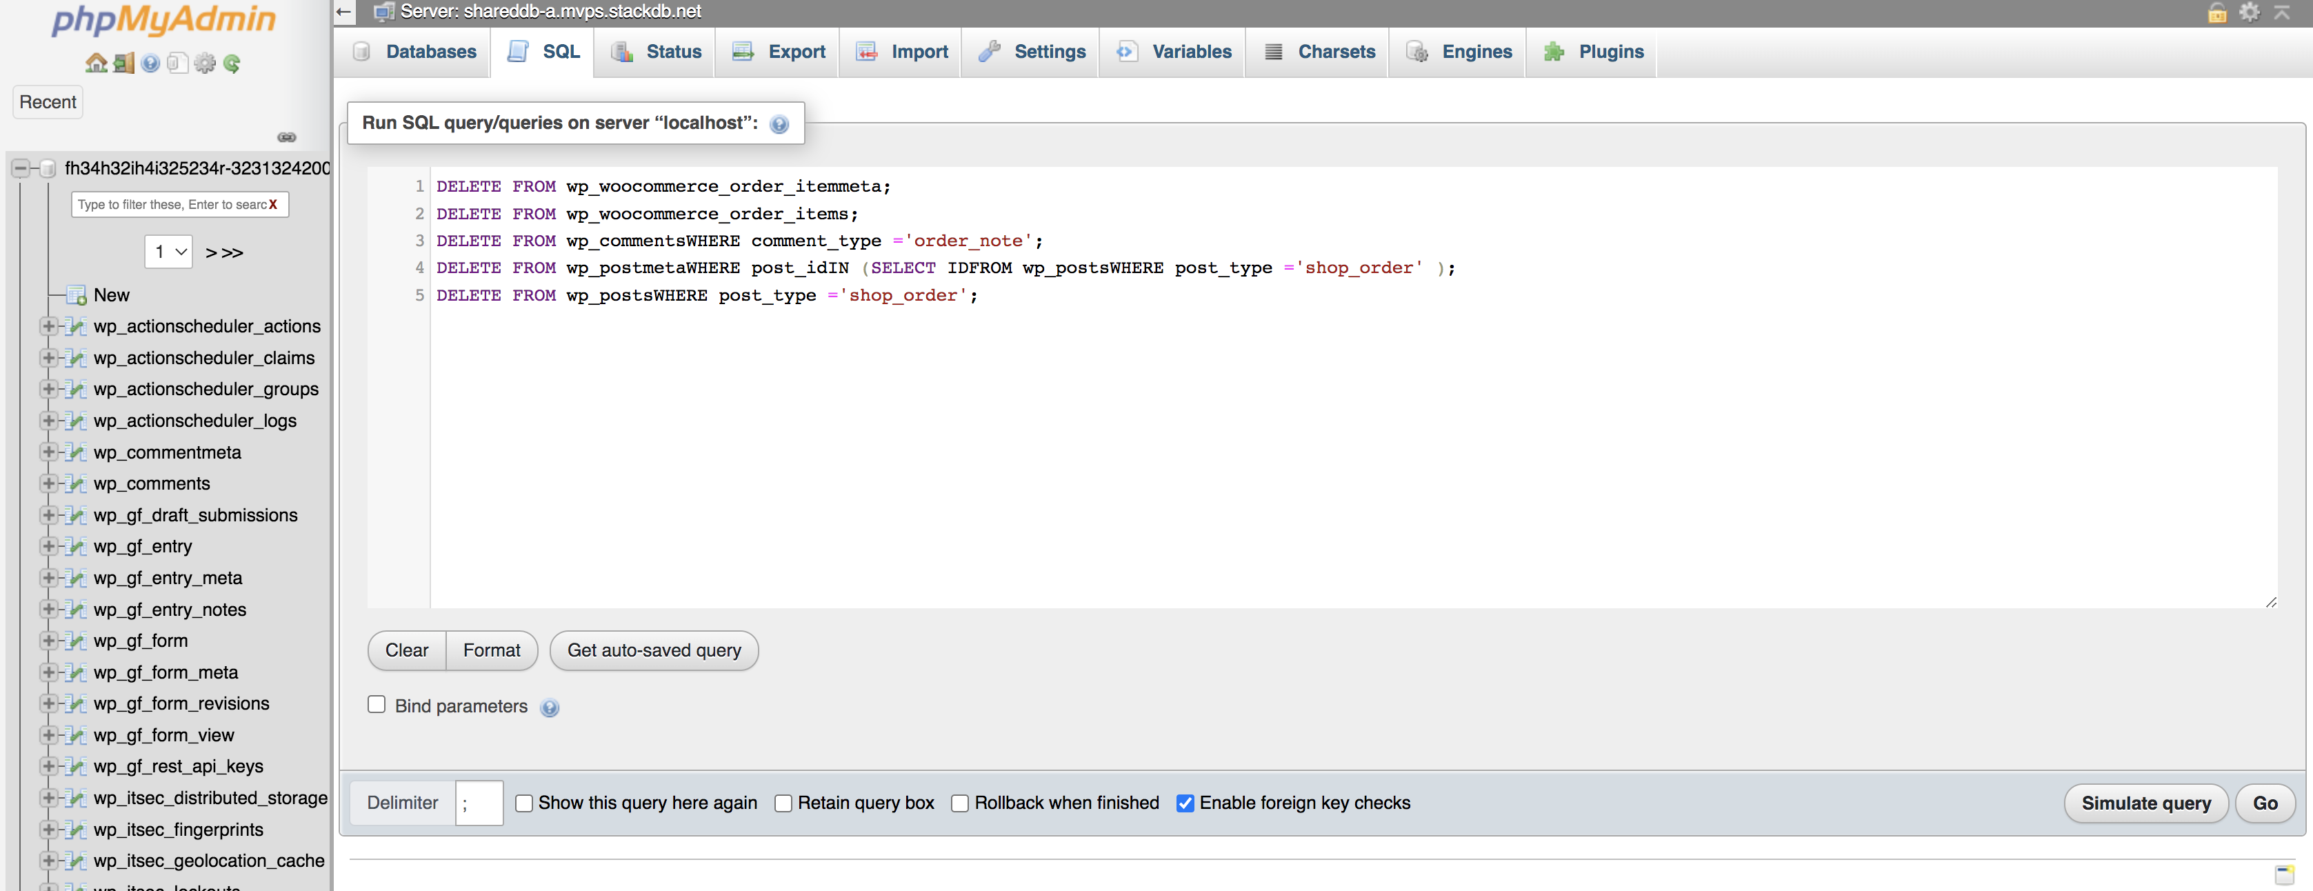2313x891 pixels.
Task: Click the Format button
Action: [492, 651]
